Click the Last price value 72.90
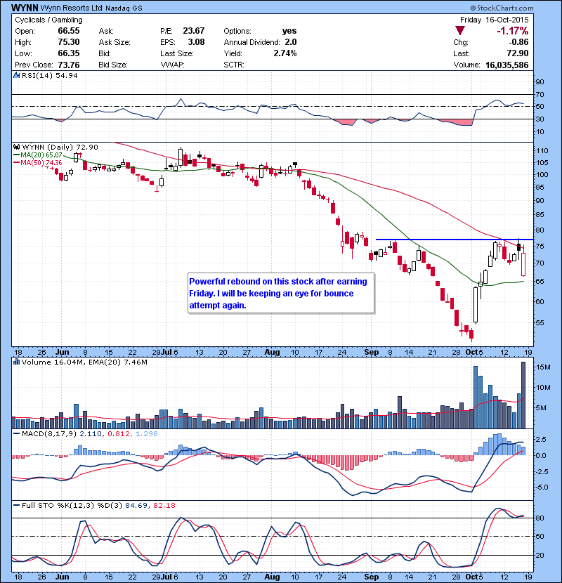This screenshot has width=562, height=583. [518, 53]
